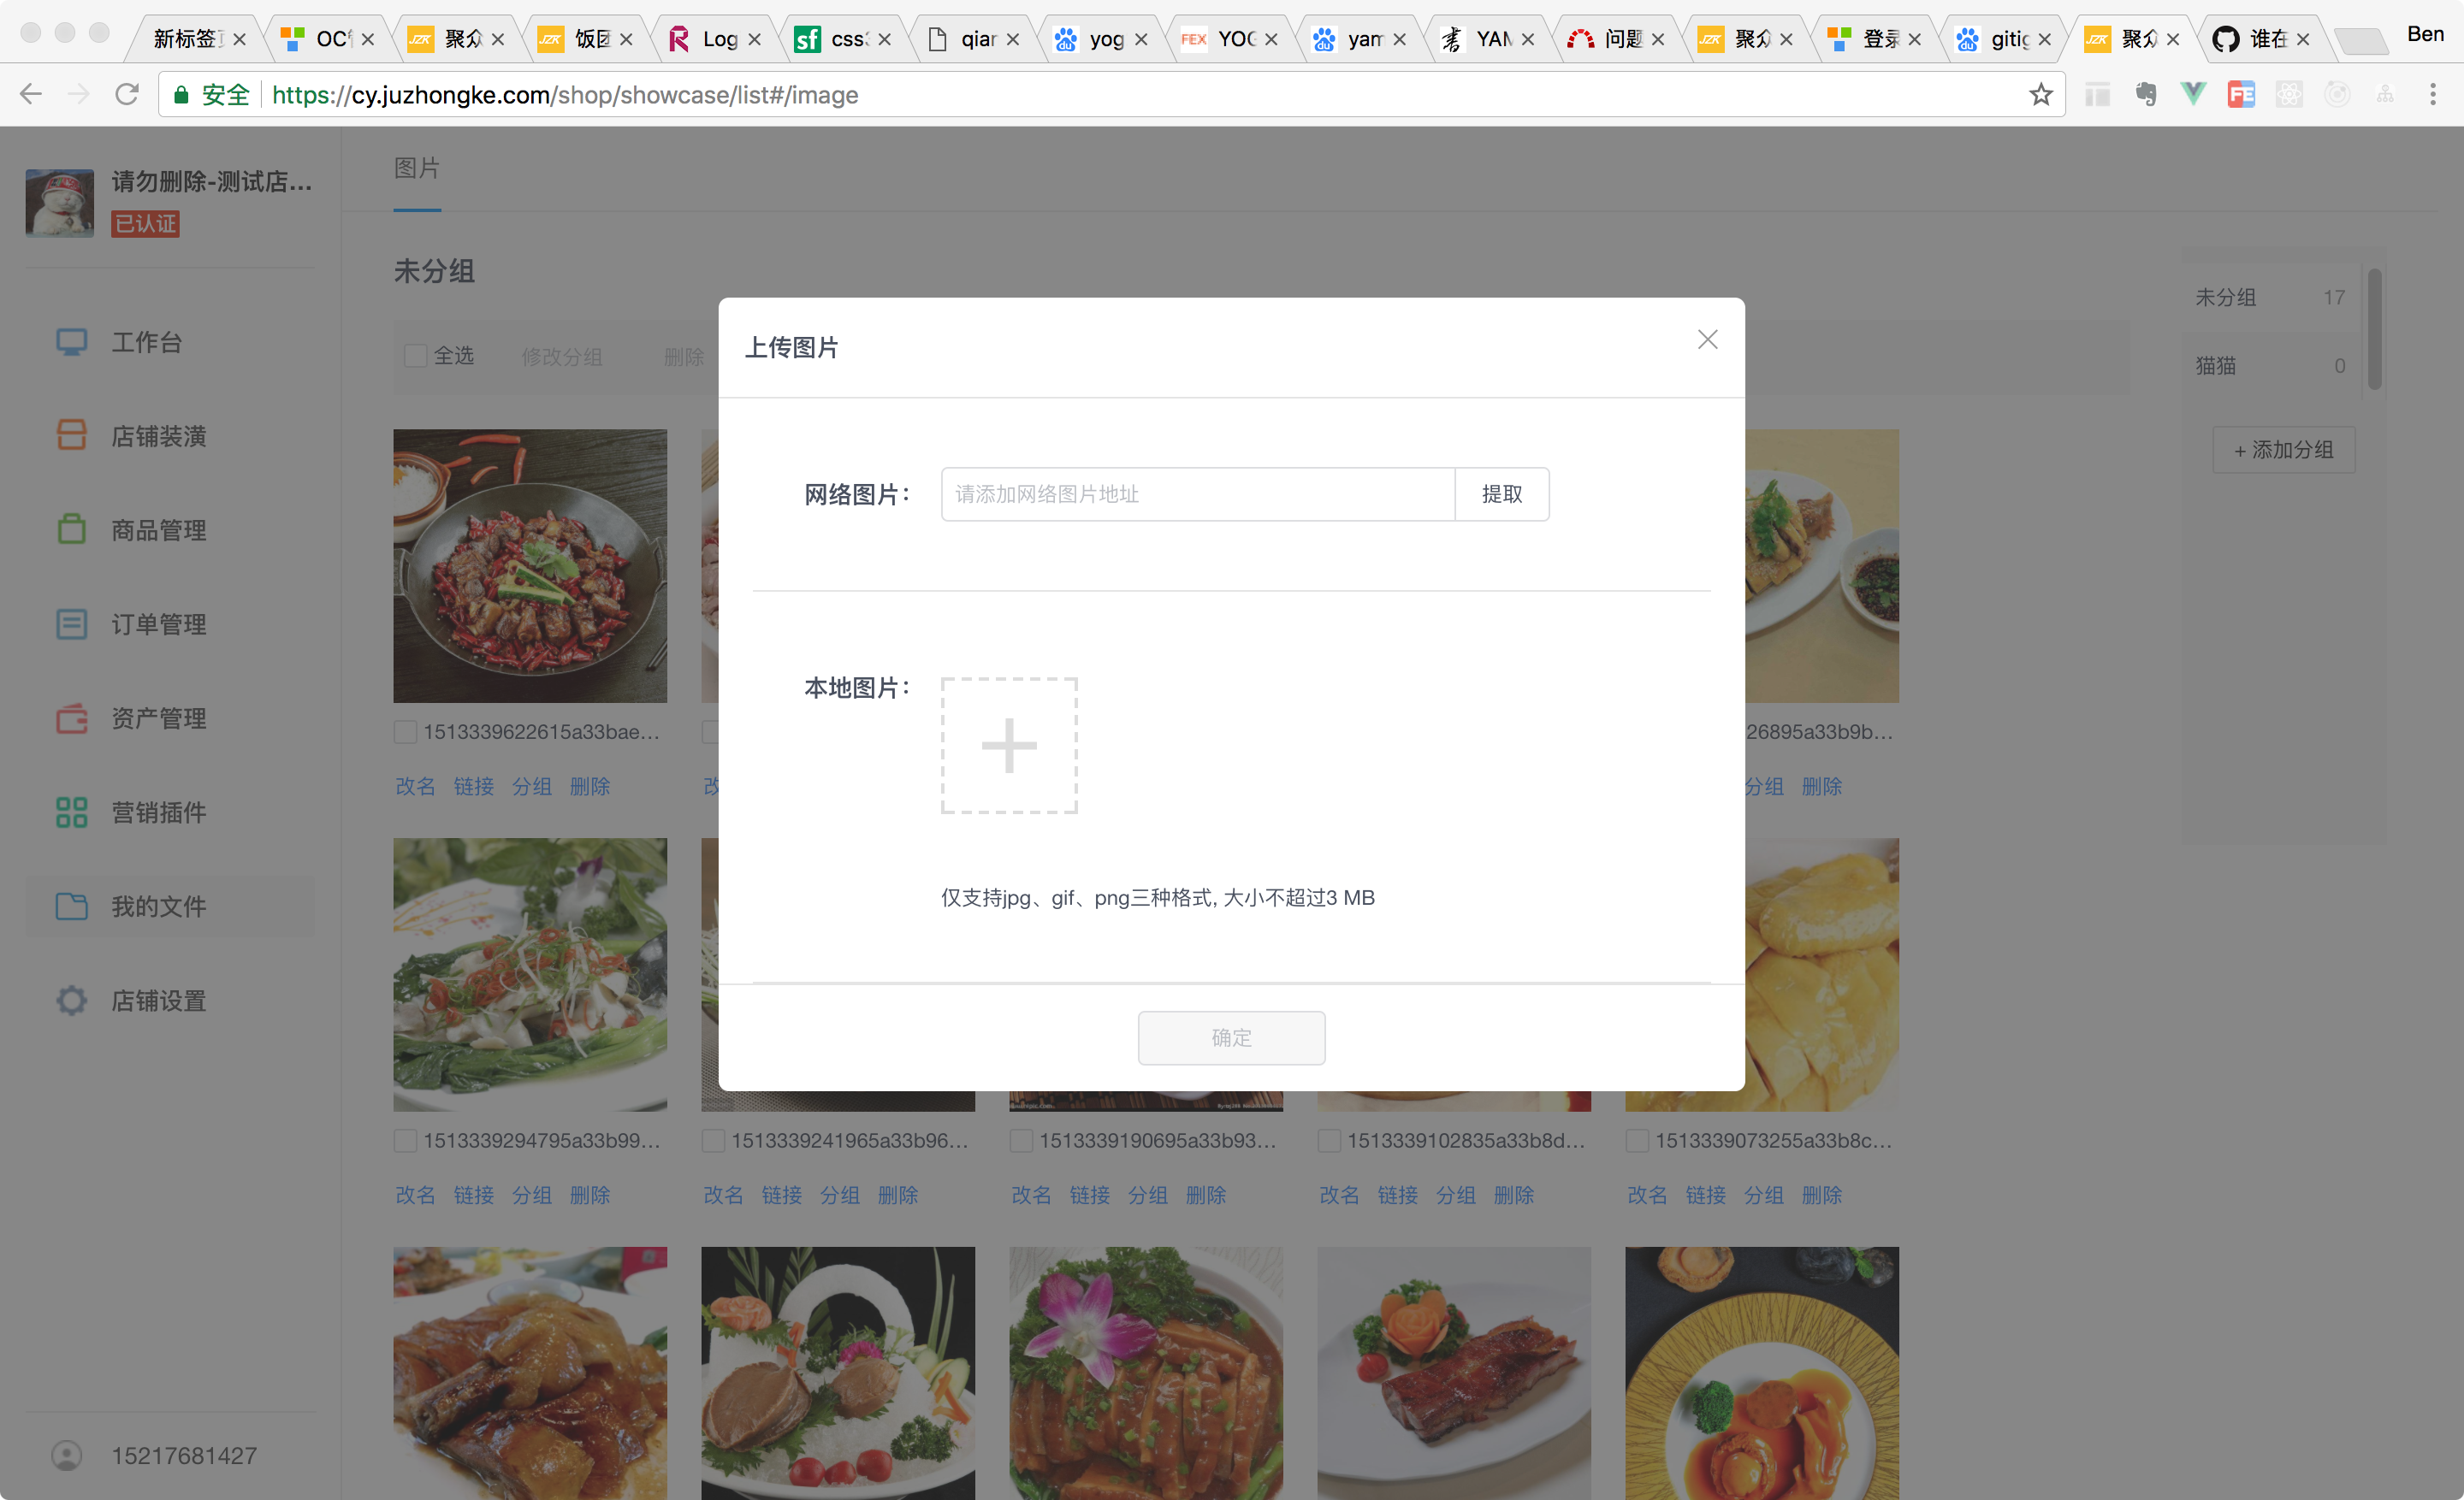
Task: Click 分组 under image 1513339622615a33bae
Action: click(x=531, y=787)
